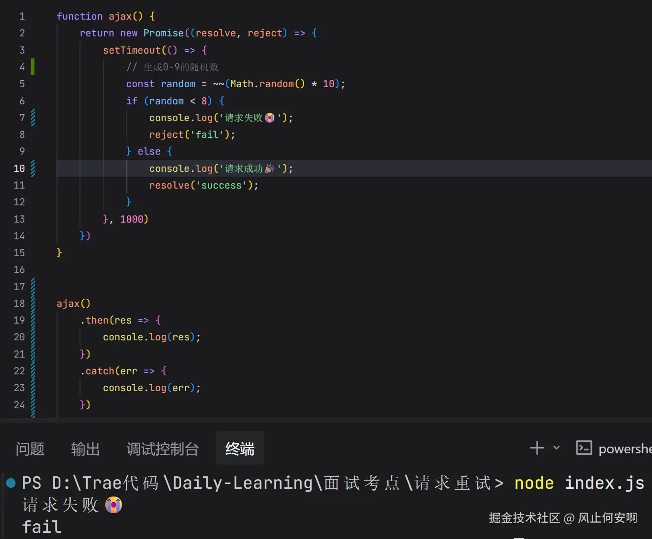Click line number 24 in the gutter
The width and height of the screenshot is (652, 539).
coord(19,405)
